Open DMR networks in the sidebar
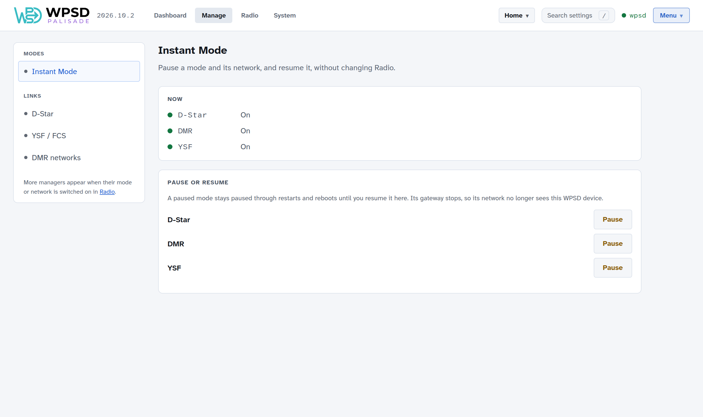The width and height of the screenshot is (703, 417). (x=79, y=158)
